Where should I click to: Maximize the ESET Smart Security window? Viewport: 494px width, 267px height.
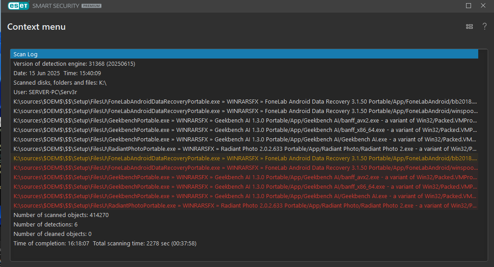468,6
